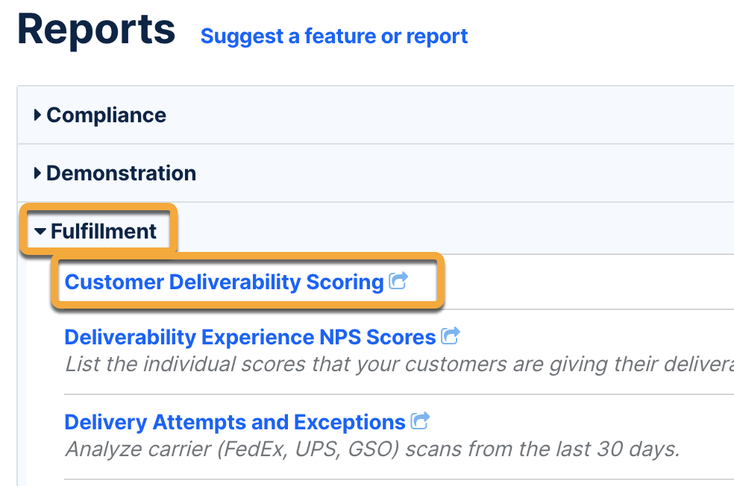The height and width of the screenshot is (486, 734).
Task: Click the external-link icon beside Customer Deliverability Scoring
Action: click(x=399, y=281)
